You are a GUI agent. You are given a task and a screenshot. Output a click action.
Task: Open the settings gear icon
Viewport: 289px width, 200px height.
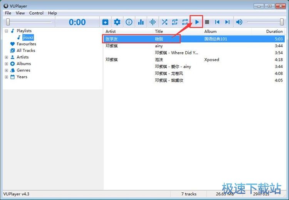point(117,22)
